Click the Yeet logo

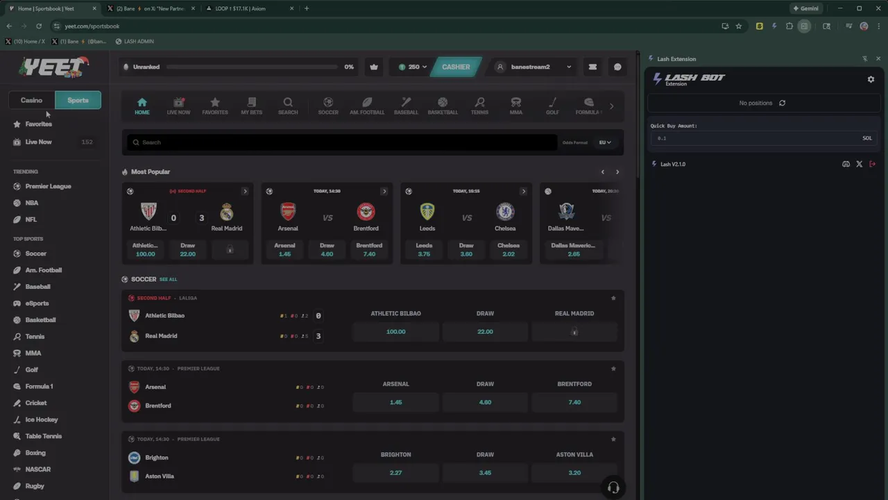click(x=54, y=67)
